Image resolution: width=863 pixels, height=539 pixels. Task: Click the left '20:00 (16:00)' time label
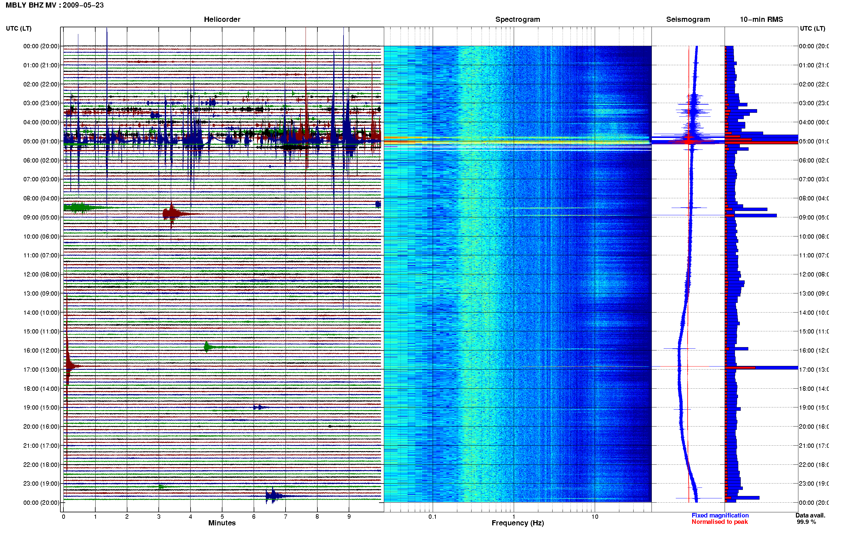[41, 426]
